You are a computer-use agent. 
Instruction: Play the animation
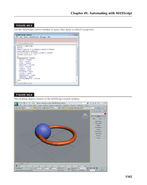[x=92, y=168]
